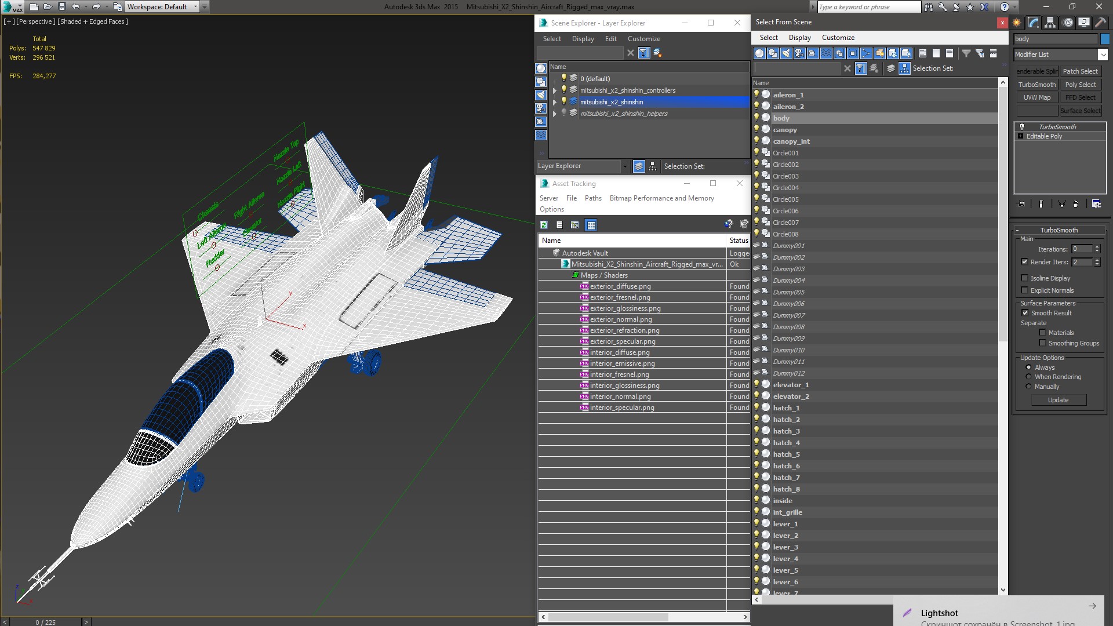Enable Isoline Display checkbox
1113x626 pixels.
(1024, 278)
